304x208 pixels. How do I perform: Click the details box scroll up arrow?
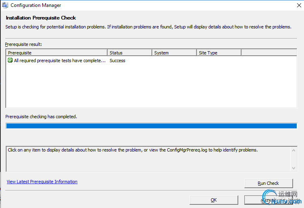[293, 150]
